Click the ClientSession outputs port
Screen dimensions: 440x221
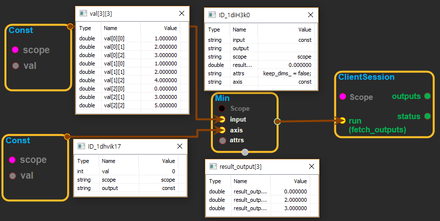(427, 96)
